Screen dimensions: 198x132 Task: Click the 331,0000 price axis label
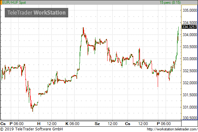(190, 107)
